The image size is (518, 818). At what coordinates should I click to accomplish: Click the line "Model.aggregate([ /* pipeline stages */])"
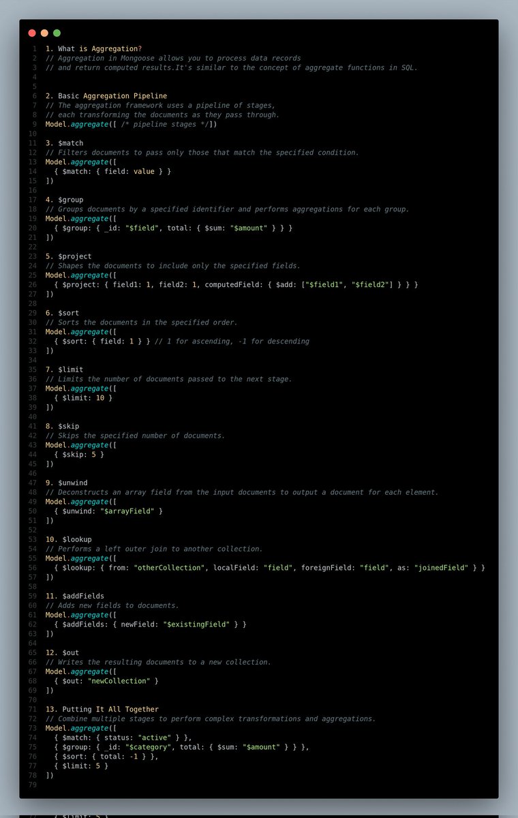click(x=132, y=124)
